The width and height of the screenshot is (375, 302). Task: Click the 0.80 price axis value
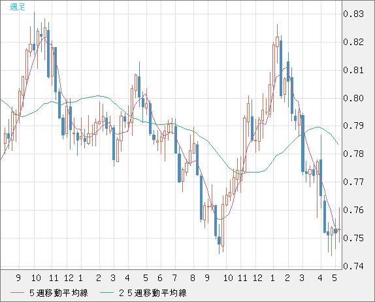pyautogui.click(x=353, y=98)
